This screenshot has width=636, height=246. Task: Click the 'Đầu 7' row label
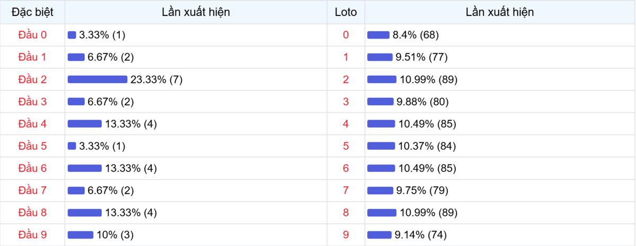coord(32,190)
